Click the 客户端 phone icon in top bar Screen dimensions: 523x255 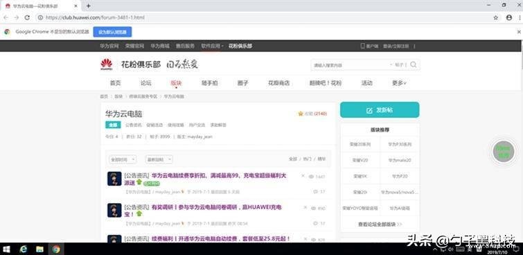(x=362, y=46)
